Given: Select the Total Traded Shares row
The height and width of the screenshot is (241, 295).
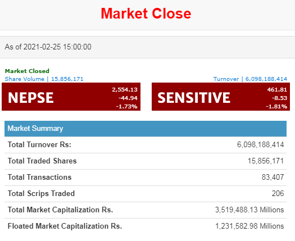Looking at the screenshot, I should (x=146, y=161).
